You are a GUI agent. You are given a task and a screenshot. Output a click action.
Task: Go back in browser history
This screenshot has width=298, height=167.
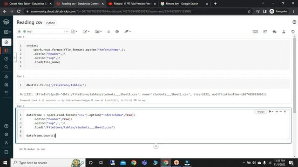[5, 11]
